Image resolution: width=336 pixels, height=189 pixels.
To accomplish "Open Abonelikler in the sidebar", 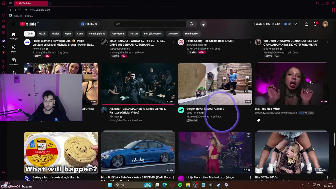I will coord(14,62).
